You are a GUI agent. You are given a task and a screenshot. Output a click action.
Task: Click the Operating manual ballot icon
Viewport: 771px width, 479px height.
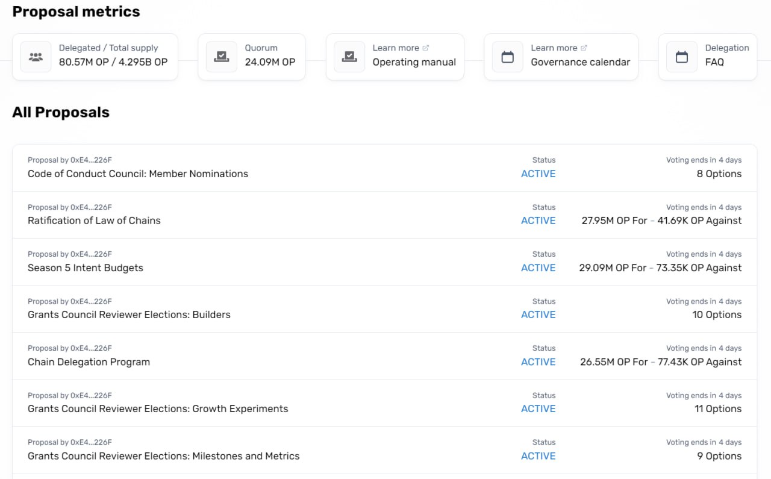(349, 57)
